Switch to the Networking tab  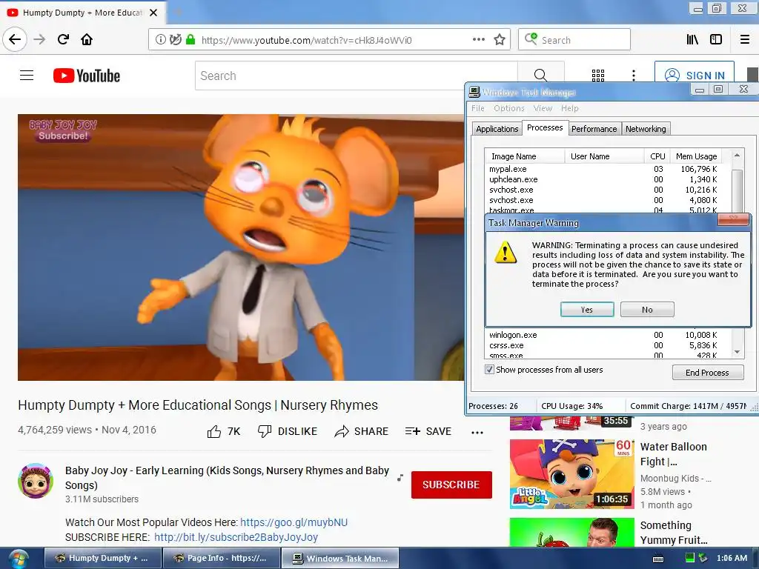pos(646,129)
